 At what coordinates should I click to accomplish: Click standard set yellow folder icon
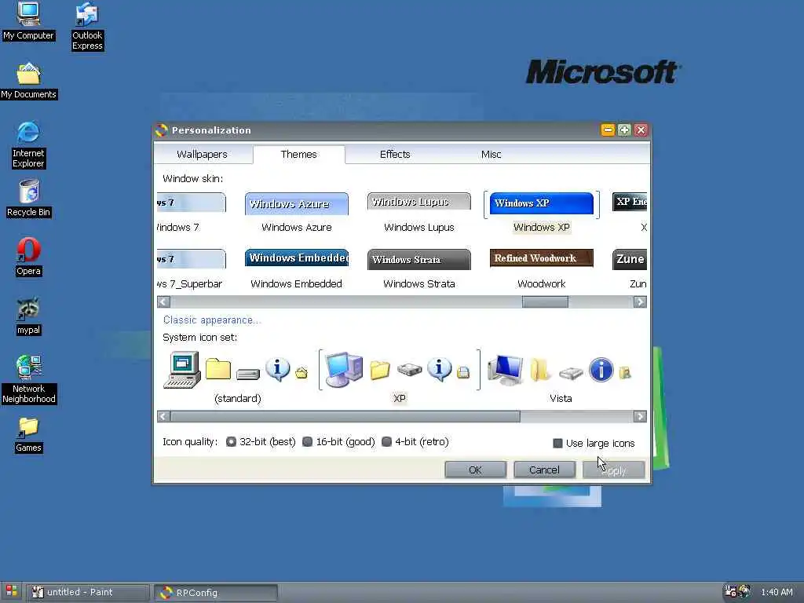coord(218,369)
